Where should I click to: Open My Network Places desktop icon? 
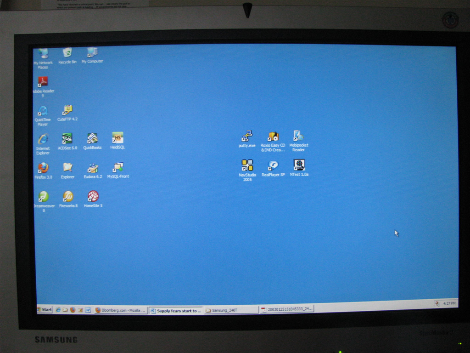click(x=43, y=58)
